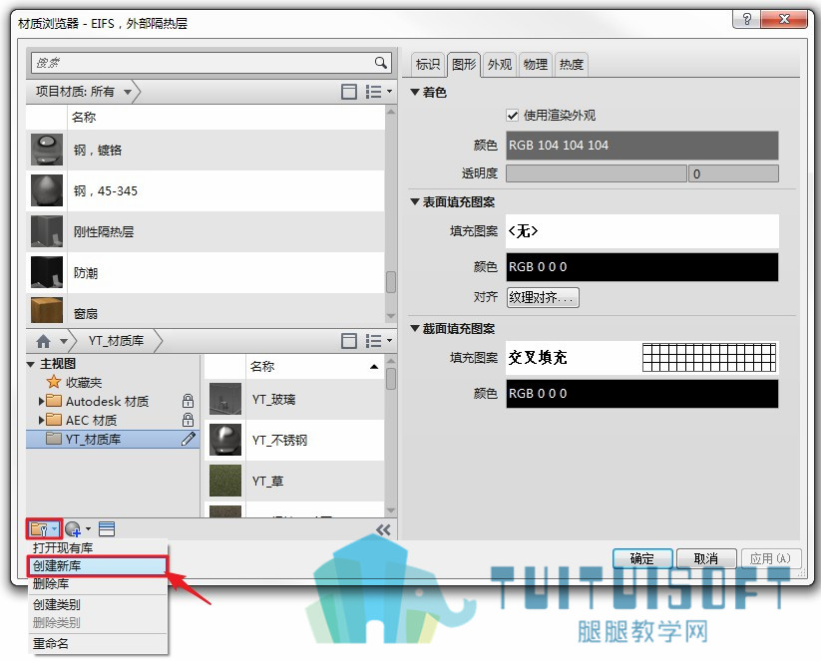Click the 纹理对齐... button
The width and height of the screenshot is (821, 661).
click(543, 298)
